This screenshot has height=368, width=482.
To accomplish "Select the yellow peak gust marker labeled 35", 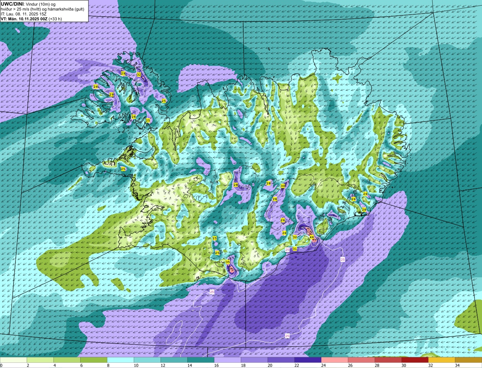I will coord(228,262).
